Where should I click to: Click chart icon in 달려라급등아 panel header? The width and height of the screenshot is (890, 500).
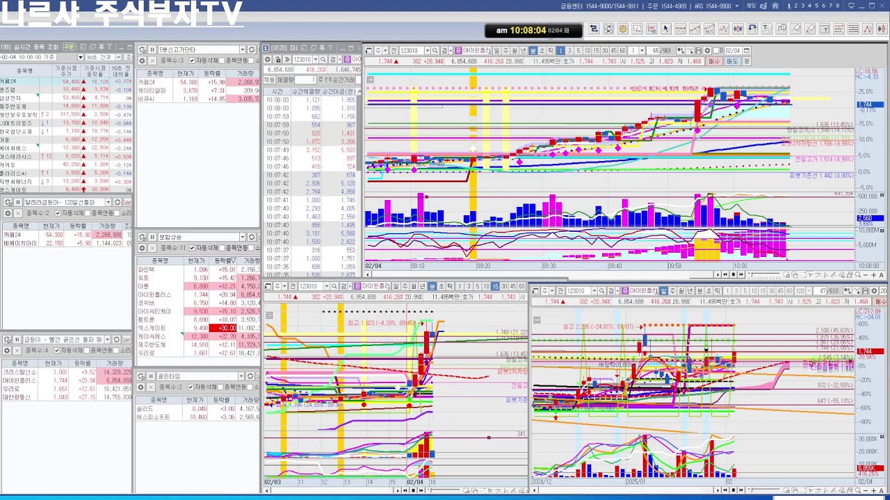(128, 202)
